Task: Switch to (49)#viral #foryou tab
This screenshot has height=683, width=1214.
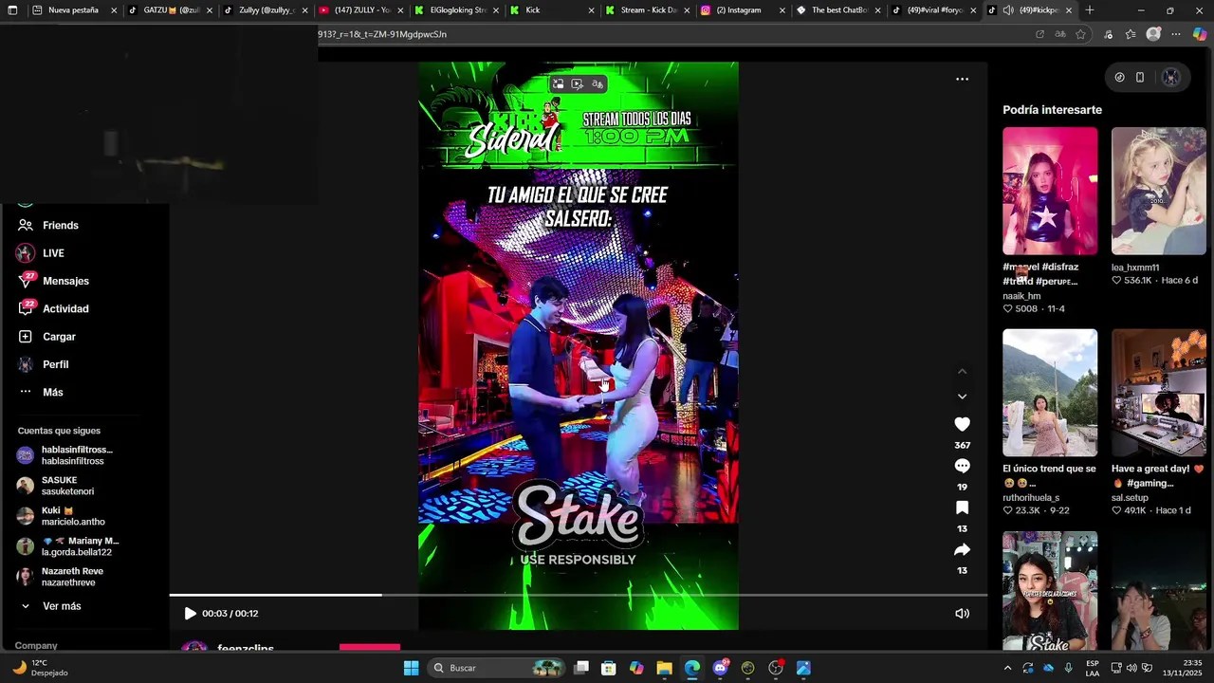Action: coord(934,10)
